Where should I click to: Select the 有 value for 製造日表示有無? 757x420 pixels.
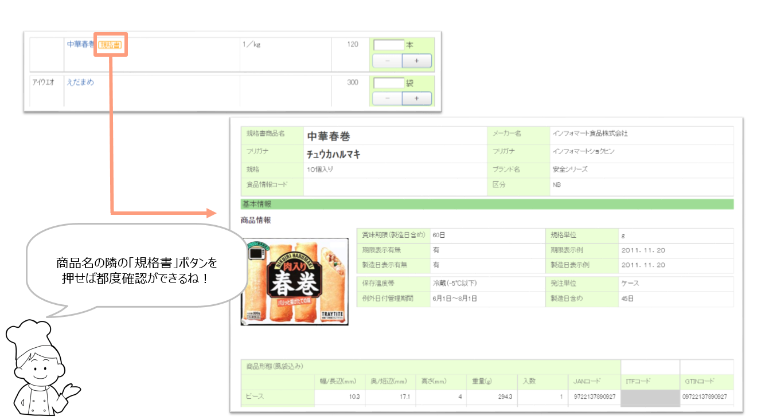(436, 265)
